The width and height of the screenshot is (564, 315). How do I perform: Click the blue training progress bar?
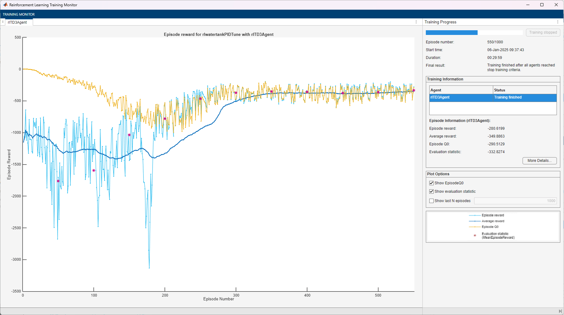(451, 33)
